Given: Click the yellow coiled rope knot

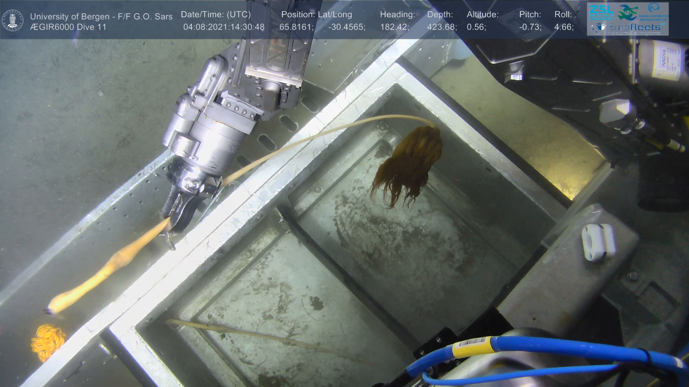Looking at the screenshot, I should tap(48, 341).
